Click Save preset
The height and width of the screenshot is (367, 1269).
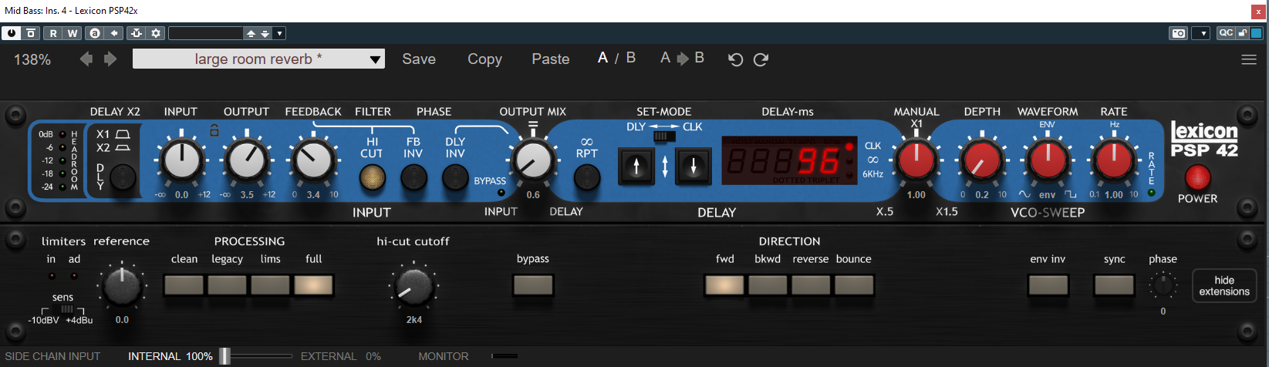click(419, 59)
